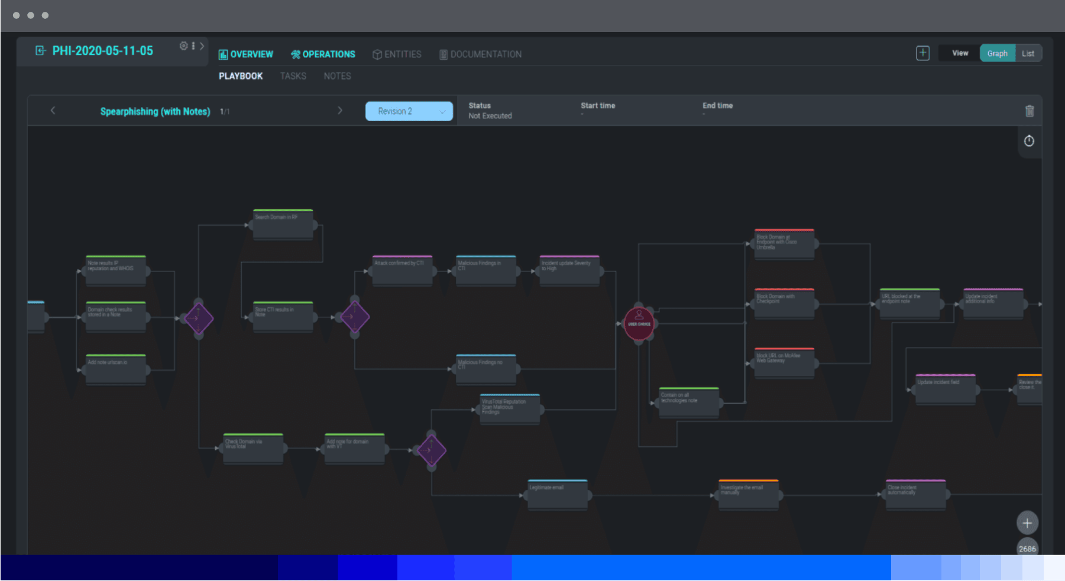Keep Graph view selected
This screenshot has height=581, width=1065.
pos(997,53)
